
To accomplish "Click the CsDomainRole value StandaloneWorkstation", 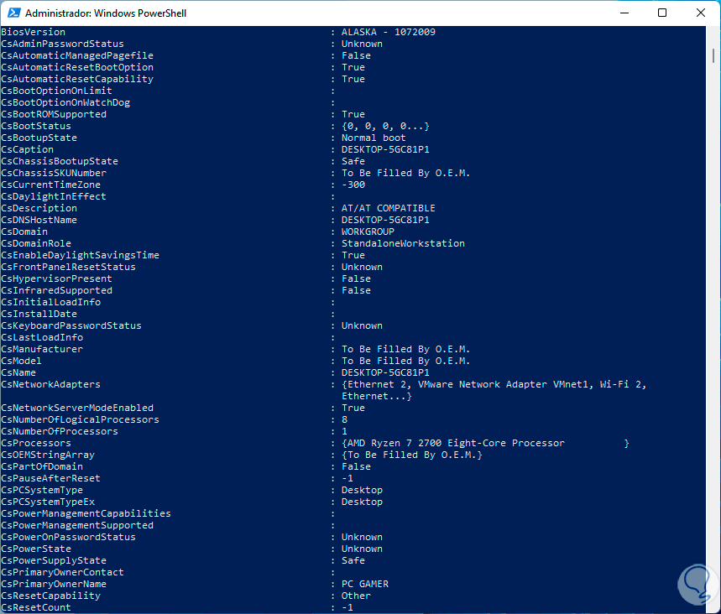I will coord(403,243).
